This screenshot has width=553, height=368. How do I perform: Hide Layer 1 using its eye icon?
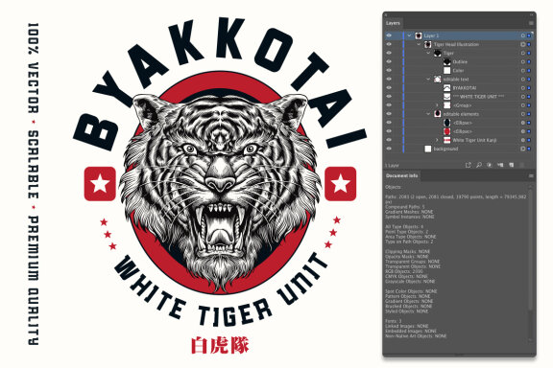pos(389,35)
